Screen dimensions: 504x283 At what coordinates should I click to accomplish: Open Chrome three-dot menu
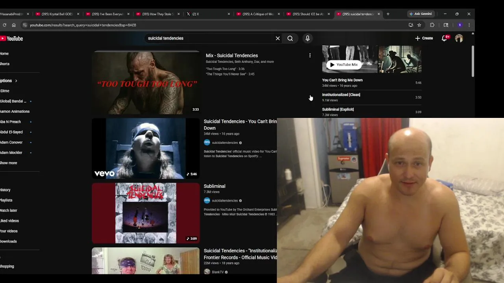coord(469,25)
